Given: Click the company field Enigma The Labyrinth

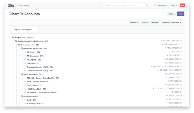Looking at the screenshot, I should point(25,30).
